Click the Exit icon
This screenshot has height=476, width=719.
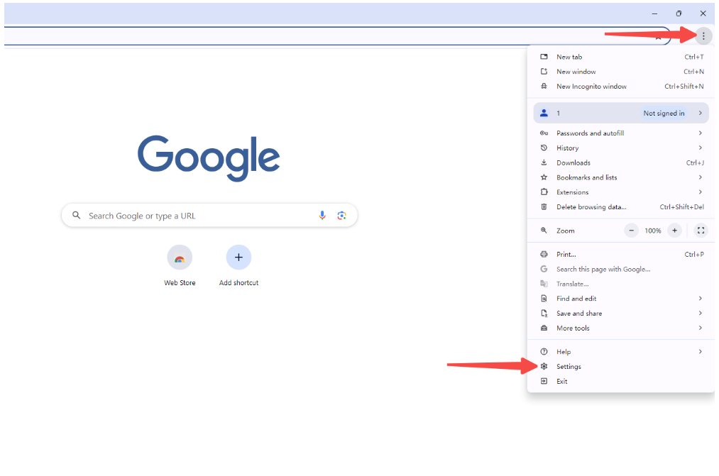pyautogui.click(x=544, y=381)
